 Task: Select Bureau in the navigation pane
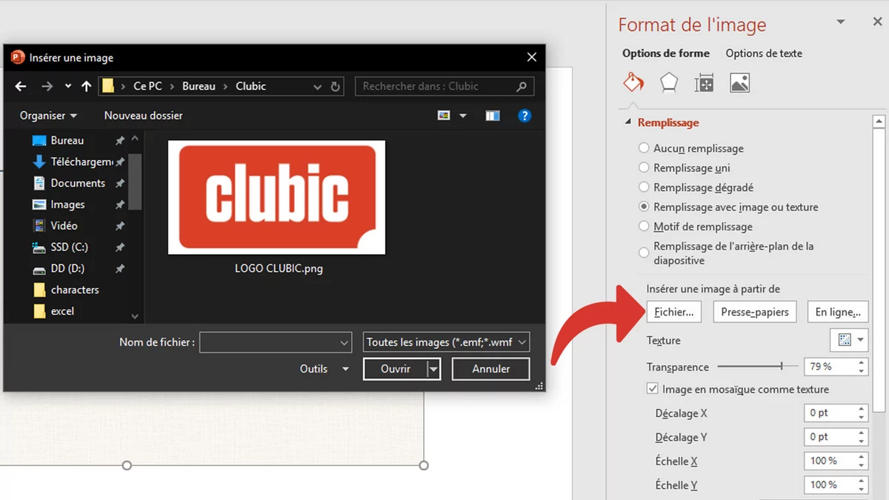pyautogui.click(x=67, y=141)
